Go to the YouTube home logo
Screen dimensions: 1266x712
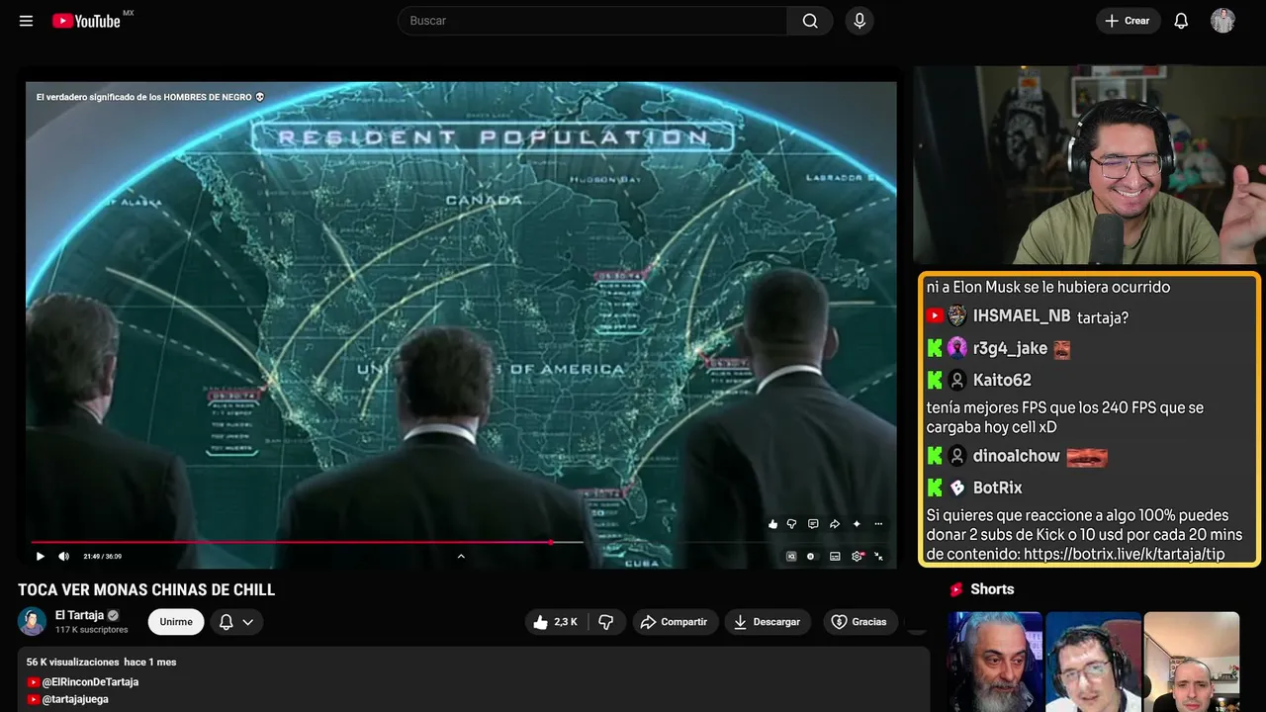click(87, 21)
